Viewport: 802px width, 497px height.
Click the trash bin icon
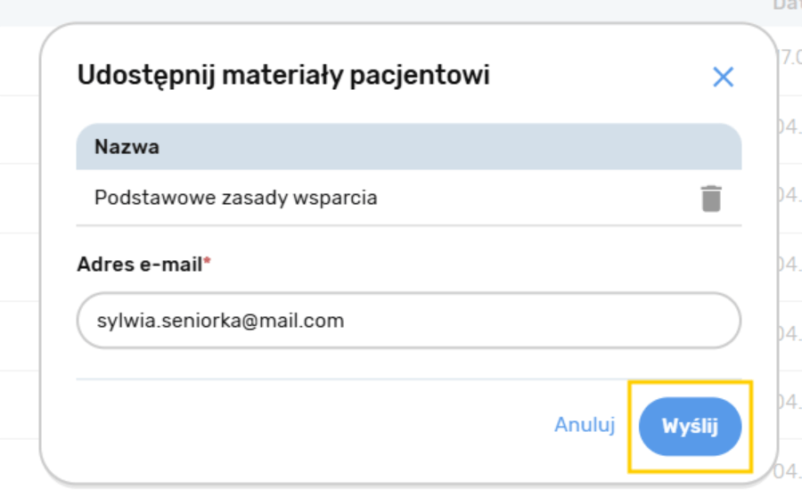click(x=710, y=198)
